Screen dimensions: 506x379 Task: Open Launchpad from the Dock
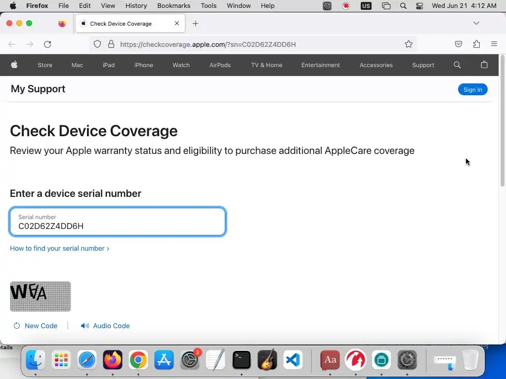point(61,360)
